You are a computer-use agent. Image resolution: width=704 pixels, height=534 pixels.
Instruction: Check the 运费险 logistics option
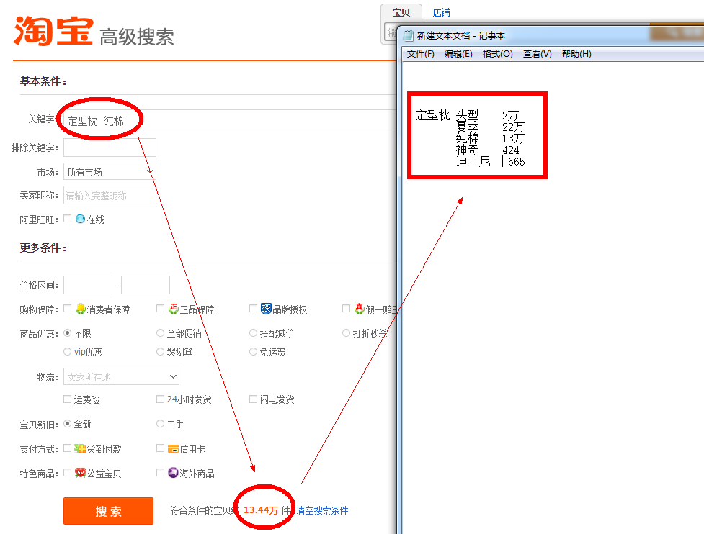point(66,399)
